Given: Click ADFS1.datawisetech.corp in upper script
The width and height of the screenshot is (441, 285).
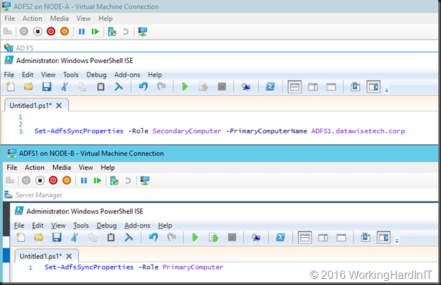Looking at the screenshot, I should click(x=358, y=131).
